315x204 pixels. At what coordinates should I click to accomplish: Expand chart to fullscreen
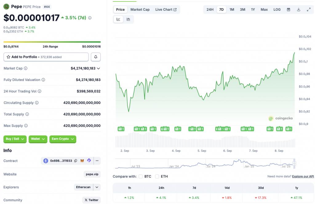tap(309, 10)
